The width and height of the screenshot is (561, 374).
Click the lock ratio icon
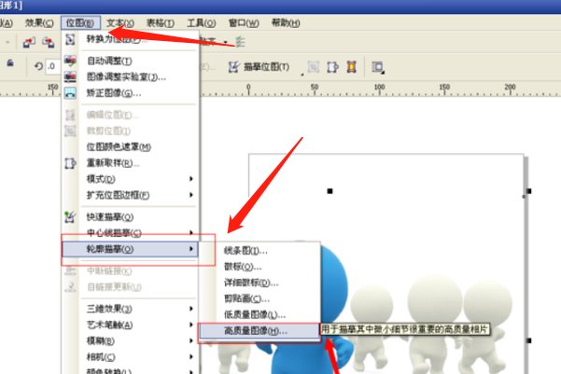10,63
